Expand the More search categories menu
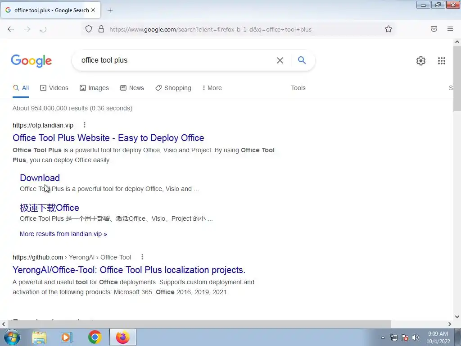461x346 pixels. pyautogui.click(x=212, y=88)
